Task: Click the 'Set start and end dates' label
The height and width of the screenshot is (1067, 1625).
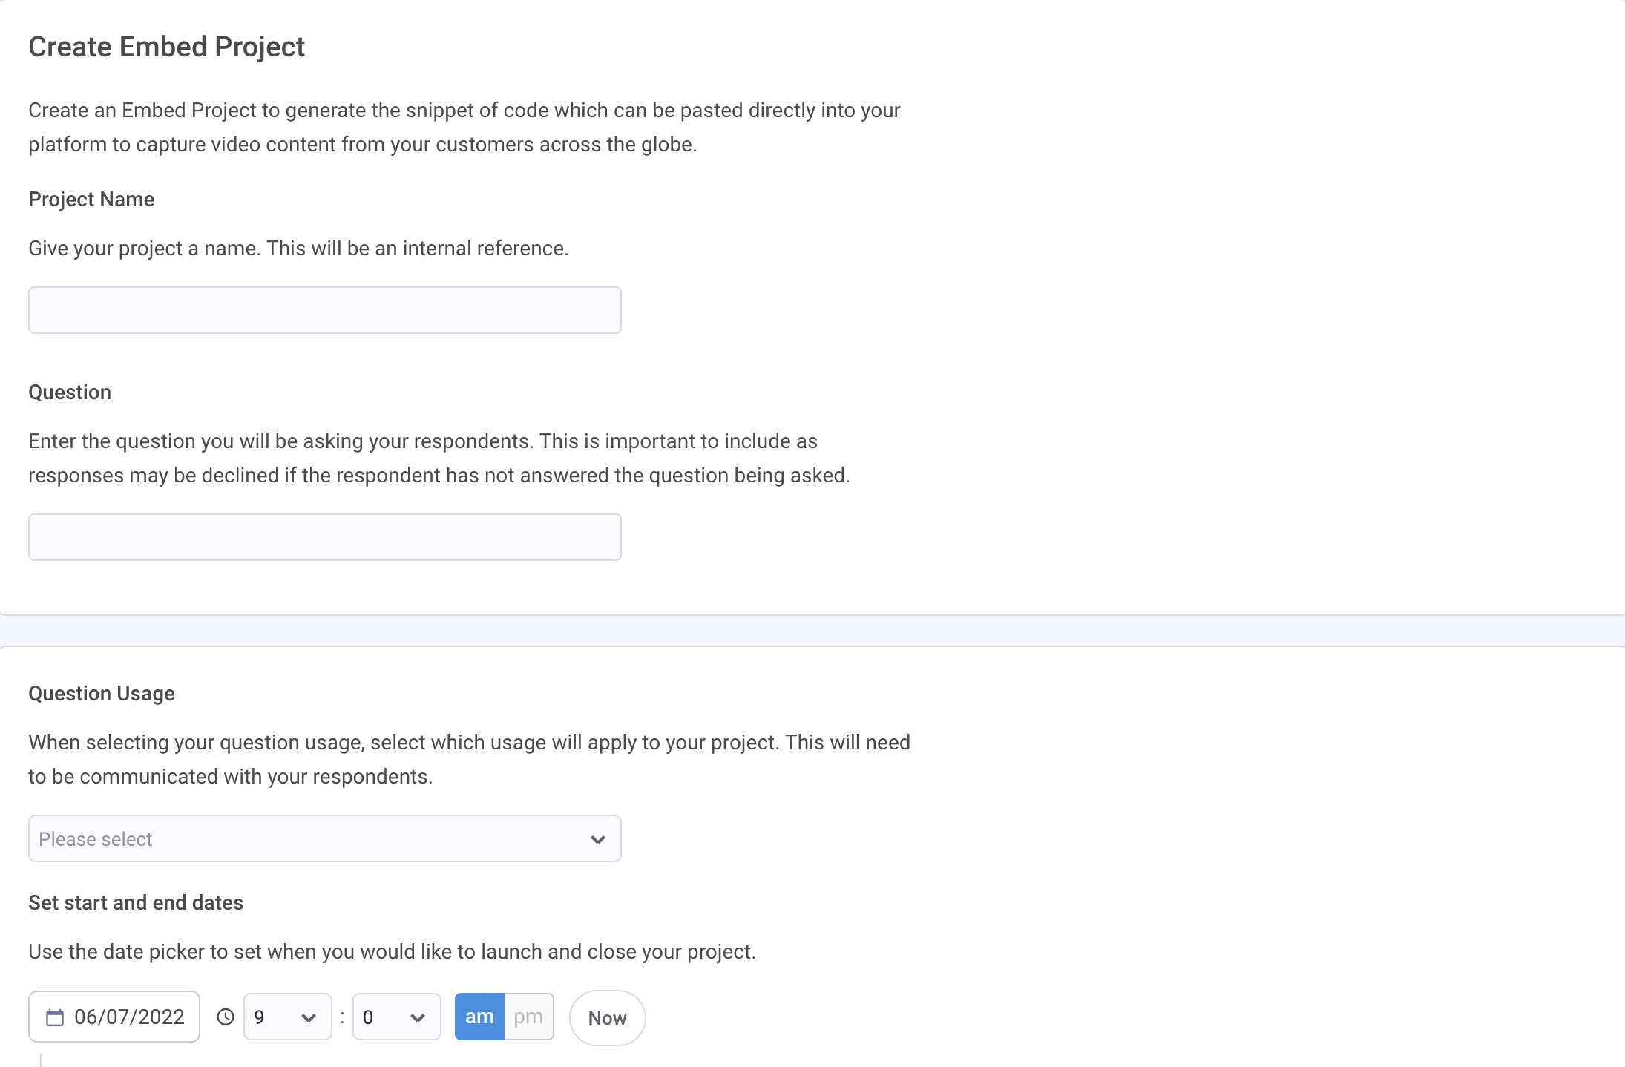Action: click(x=136, y=903)
